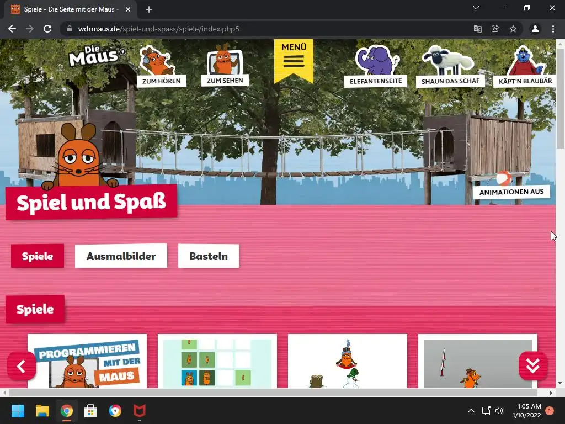The width and height of the screenshot is (565, 424).
Task: Open Zum Hören mouse with headphones icon
Action: point(161,66)
